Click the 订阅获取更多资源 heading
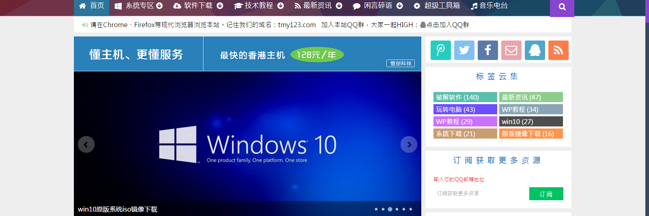The width and height of the screenshot is (649, 216). 497,160
